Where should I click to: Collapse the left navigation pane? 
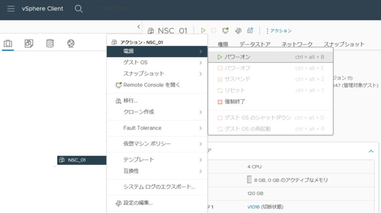pos(139,27)
